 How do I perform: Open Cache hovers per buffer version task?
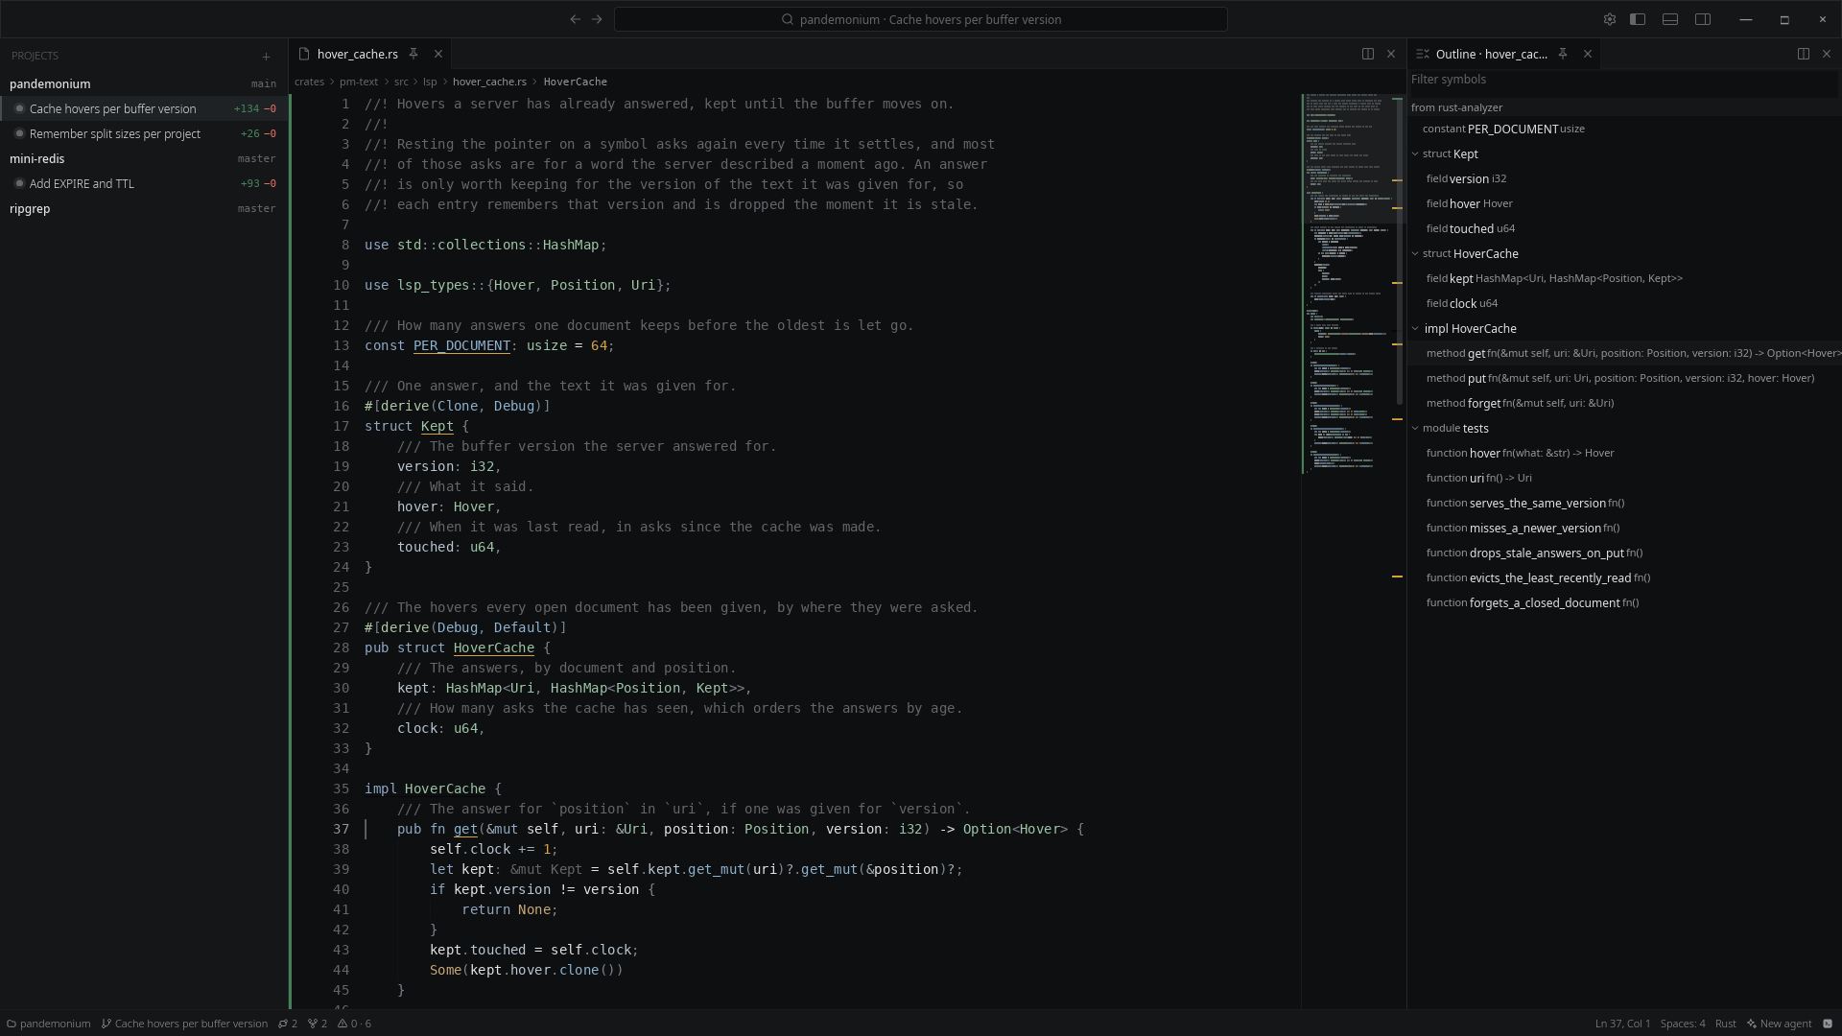coord(144,108)
